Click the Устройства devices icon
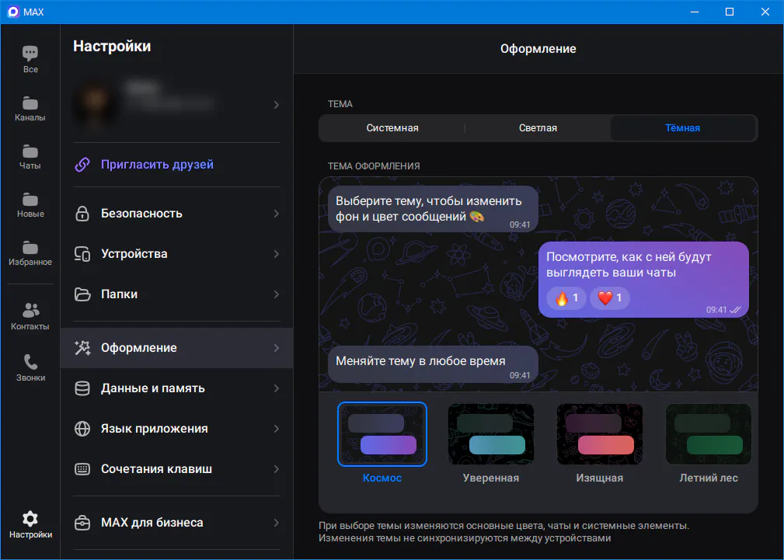Image resolution: width=784 pixels, height=560 pixels. click(82, 254)
